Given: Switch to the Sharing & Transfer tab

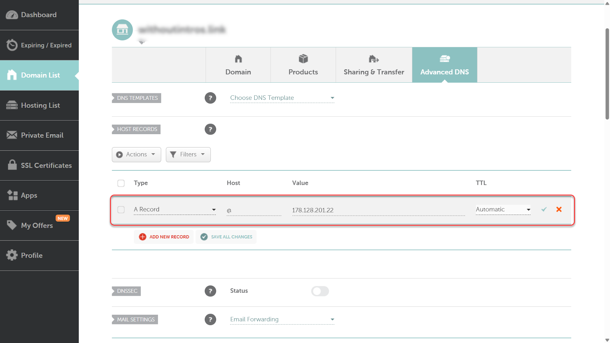Looking at the screenshot, I should click(x=374, y=65).
